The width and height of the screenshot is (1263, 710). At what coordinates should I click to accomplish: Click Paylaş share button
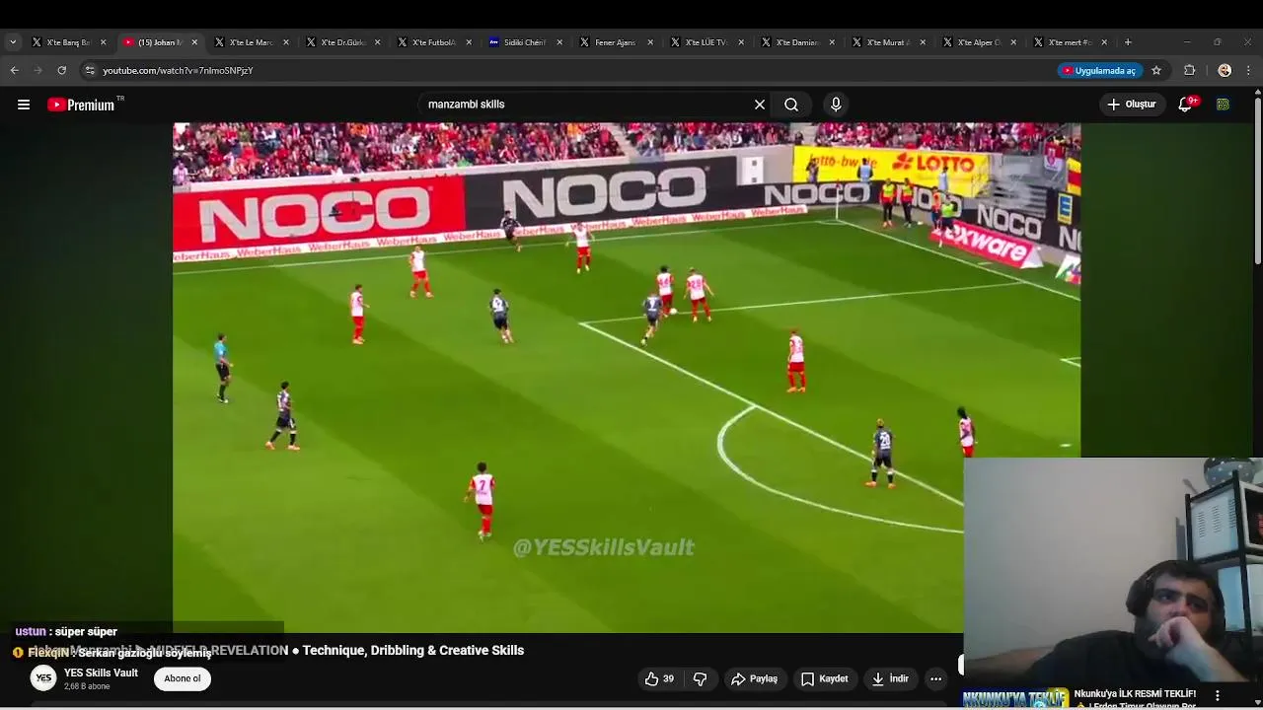coord(755,678)
